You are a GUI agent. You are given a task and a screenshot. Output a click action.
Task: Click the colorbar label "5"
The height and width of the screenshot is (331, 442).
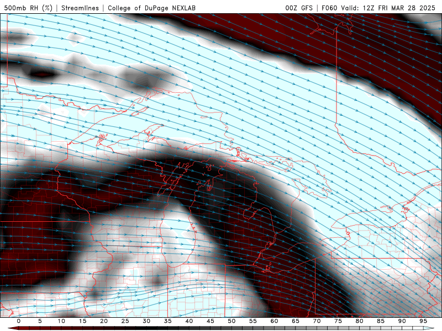pyautogui.click(x=40, y=321)
